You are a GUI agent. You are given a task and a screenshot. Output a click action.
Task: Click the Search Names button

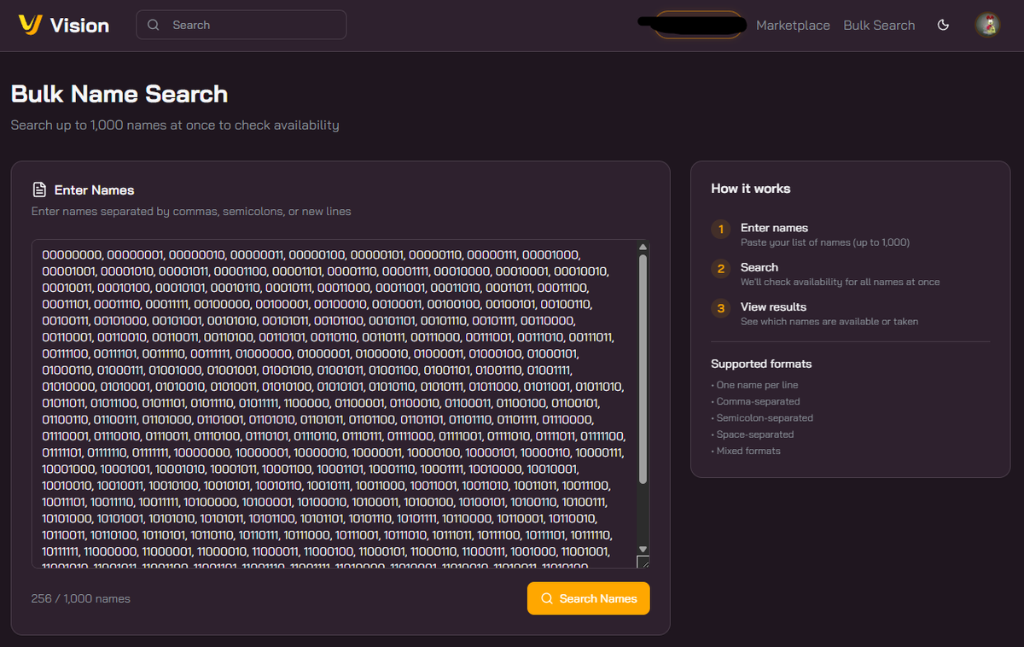(x=589, y=598)
